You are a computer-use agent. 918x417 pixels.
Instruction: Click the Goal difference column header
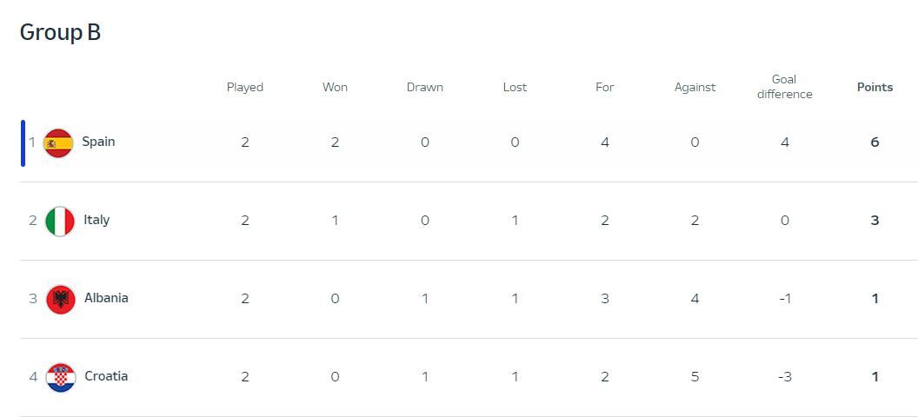[784, 87]
